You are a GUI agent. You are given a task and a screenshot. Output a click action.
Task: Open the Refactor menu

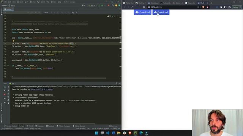(x=33, y=2)
